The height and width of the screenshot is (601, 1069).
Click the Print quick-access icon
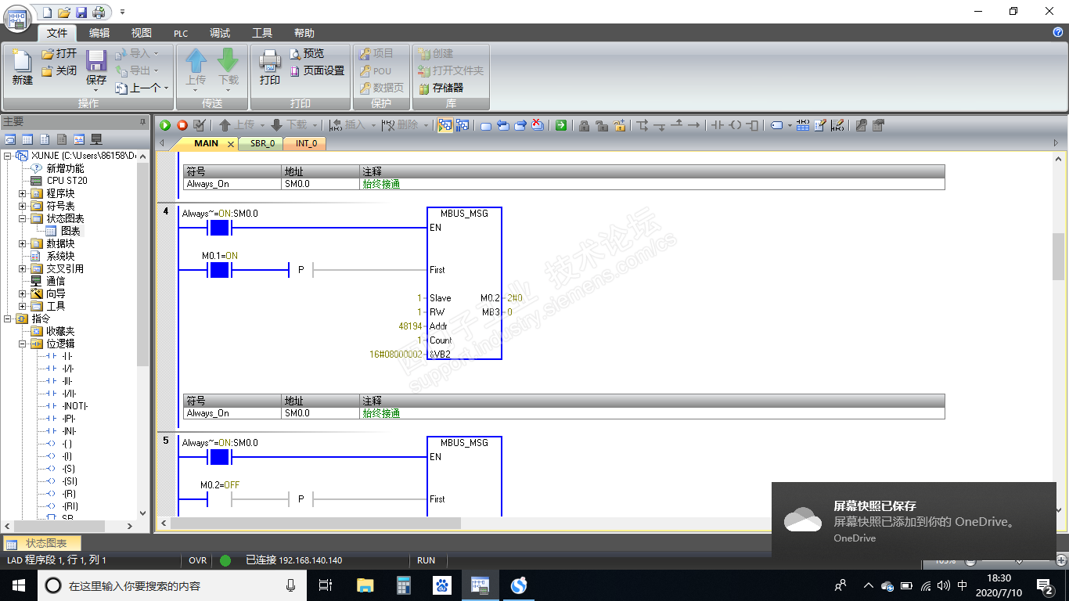coord(99,13)
